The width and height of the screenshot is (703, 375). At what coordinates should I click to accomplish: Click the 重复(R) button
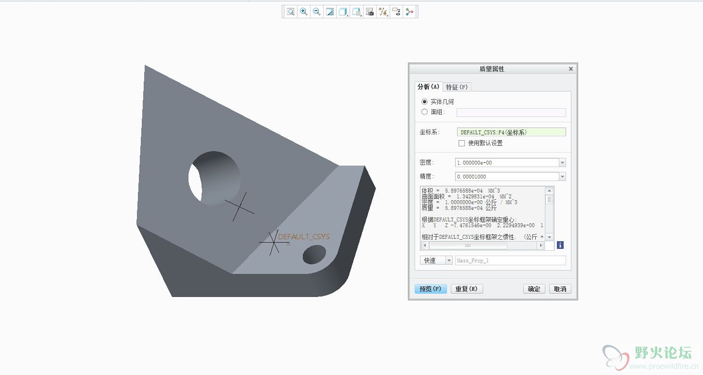467,289
